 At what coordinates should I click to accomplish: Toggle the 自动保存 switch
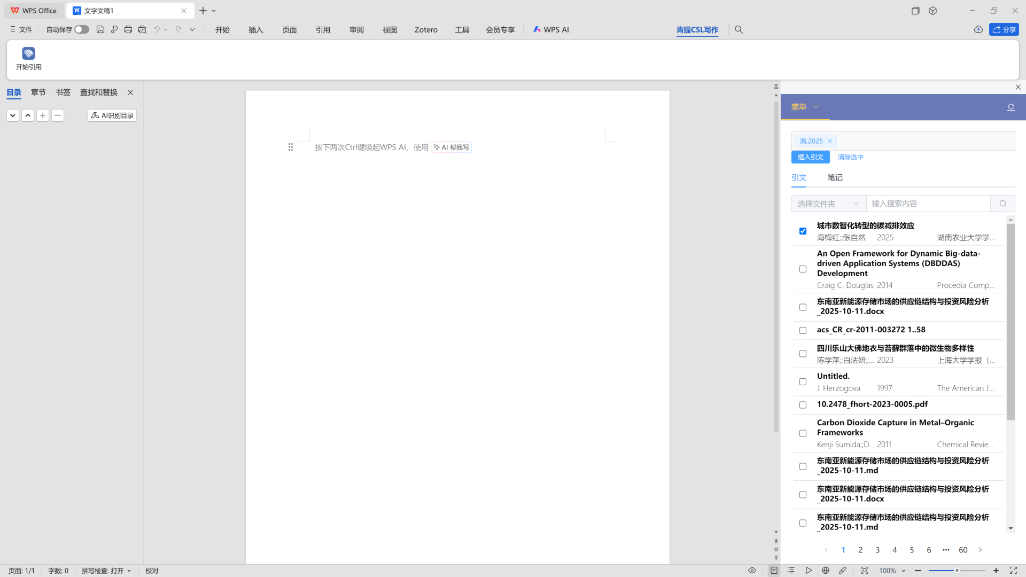[81, 30]
